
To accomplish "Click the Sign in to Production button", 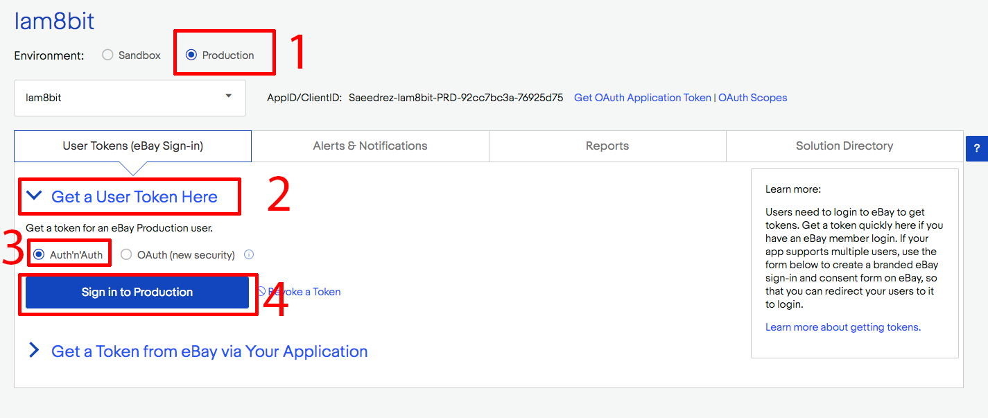I will tap(137, 293).
